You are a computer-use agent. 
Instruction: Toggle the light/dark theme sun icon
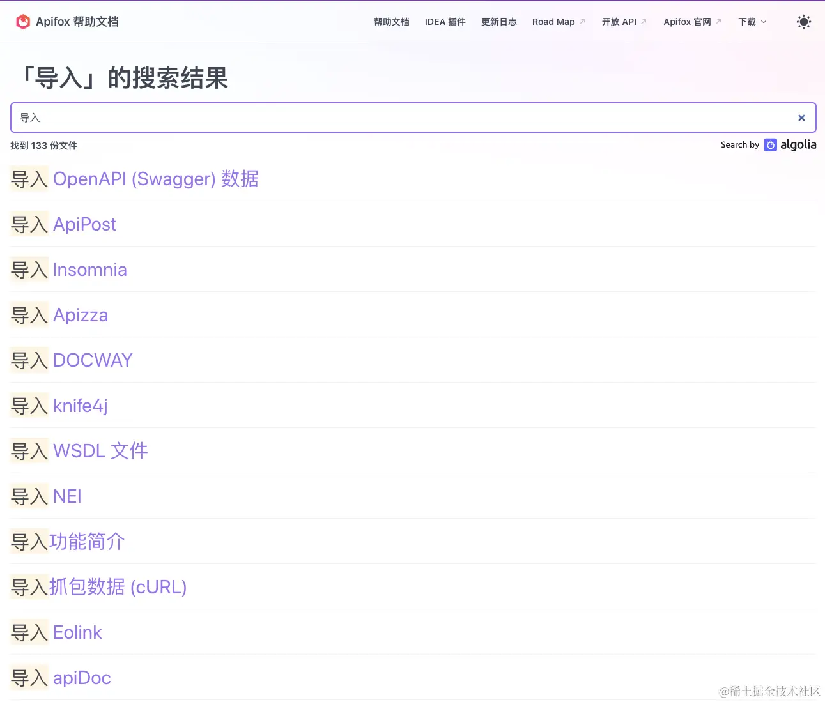pos(804,22)
